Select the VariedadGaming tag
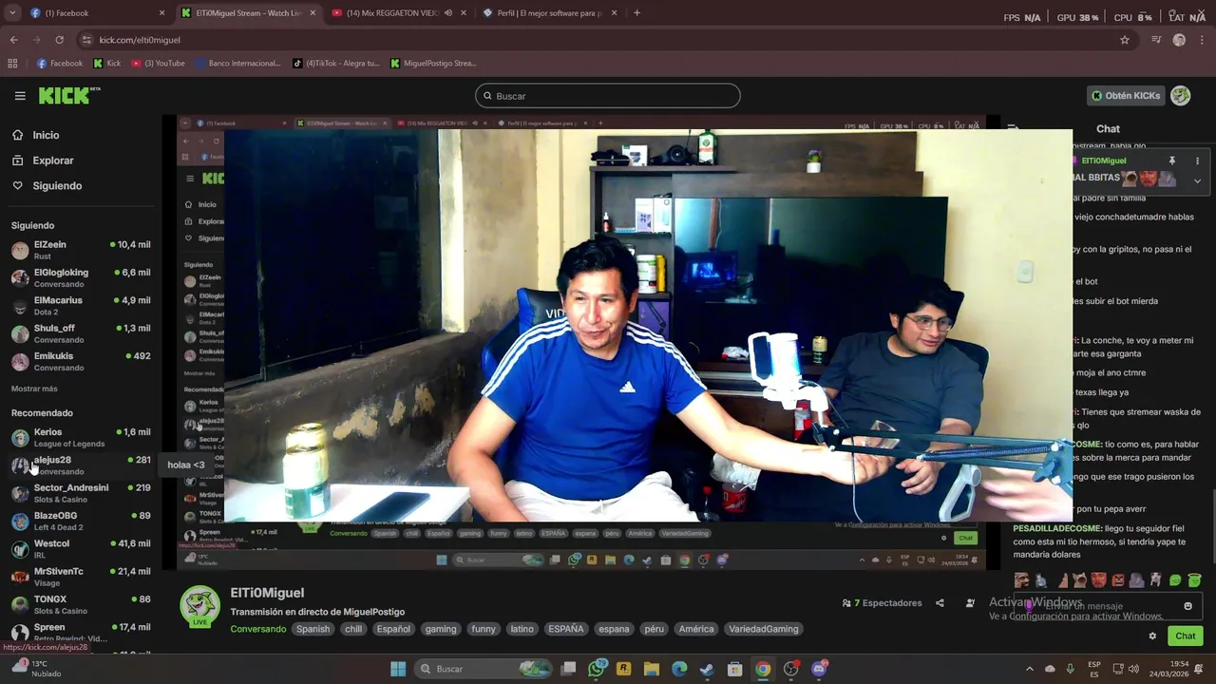 (x=764, y=629)
